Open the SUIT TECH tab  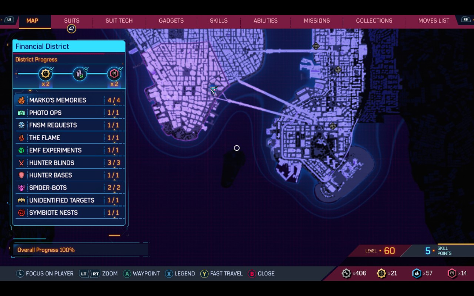point(119,21)
